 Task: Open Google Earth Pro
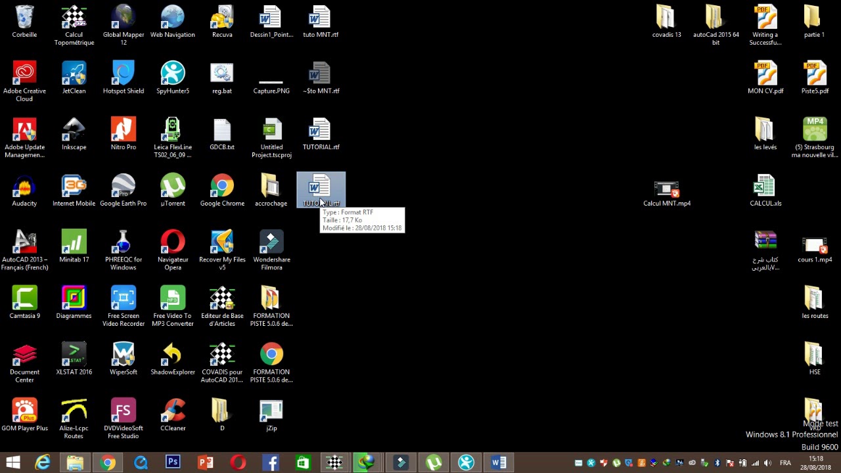(124, 190)
